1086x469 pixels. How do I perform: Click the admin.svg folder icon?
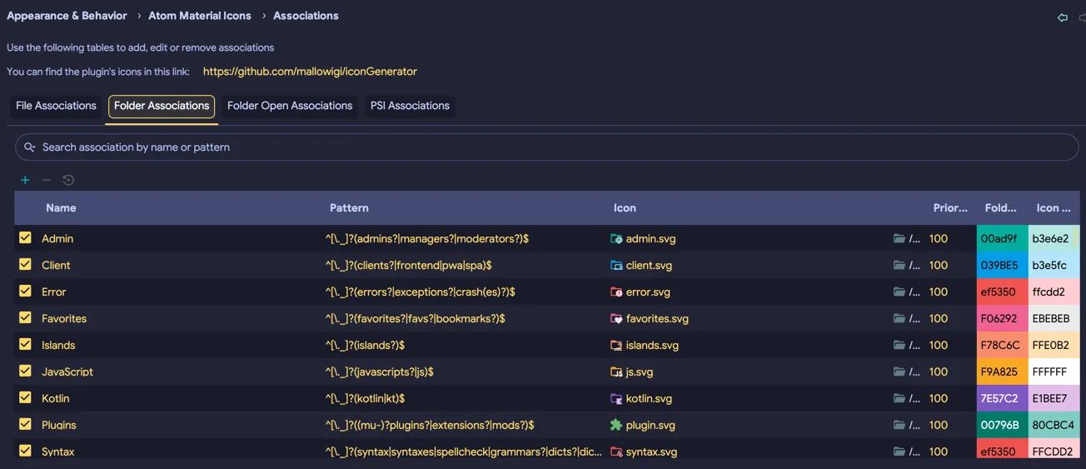[x=616, y=238]
